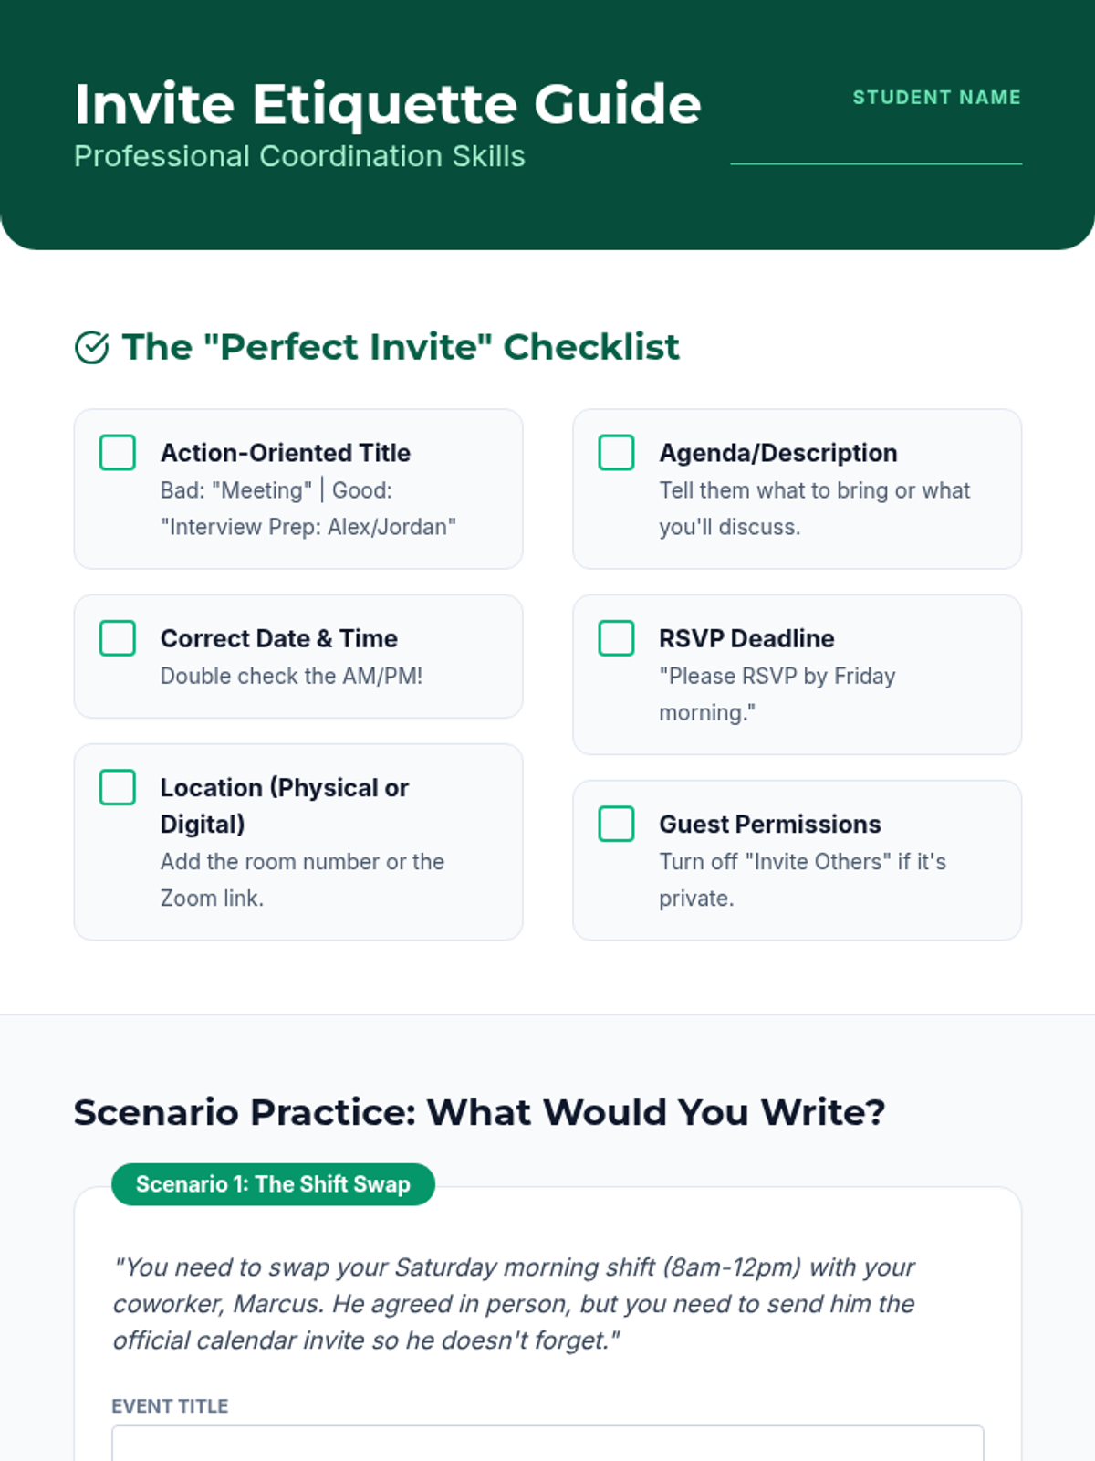Tick the Correct Date & Time checkbox
The image size is (1095, 1461).
[x=118, y=638]
